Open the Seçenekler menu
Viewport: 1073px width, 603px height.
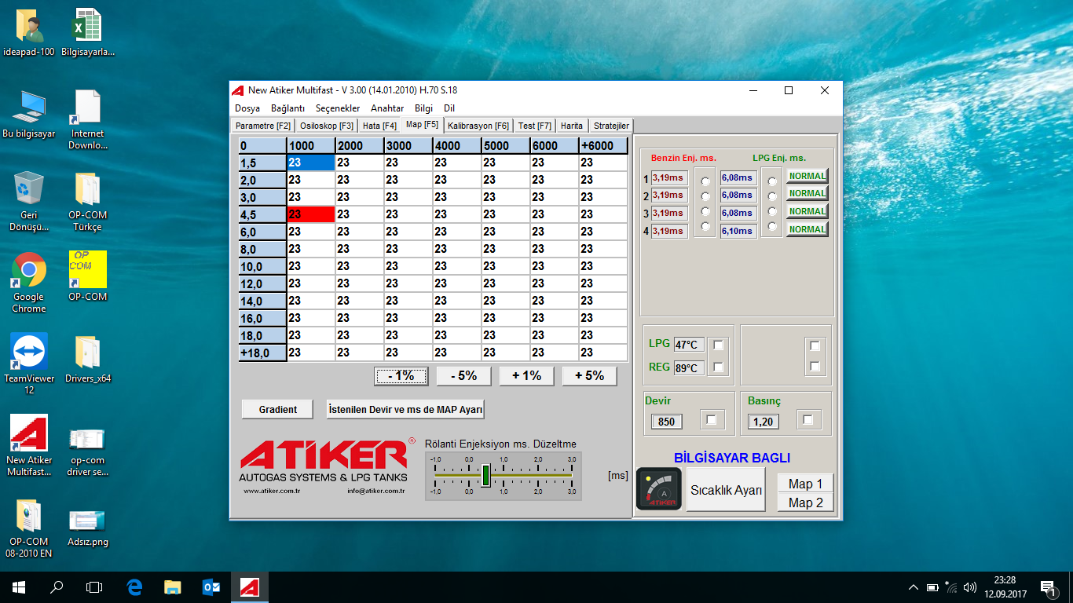click(338, 108)
